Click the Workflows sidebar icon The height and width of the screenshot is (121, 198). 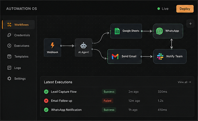coord(9,25)
